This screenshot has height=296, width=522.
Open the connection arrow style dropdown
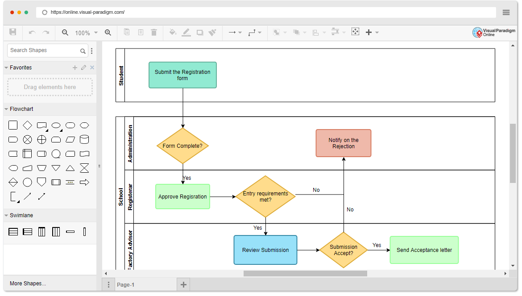[235, 32]
